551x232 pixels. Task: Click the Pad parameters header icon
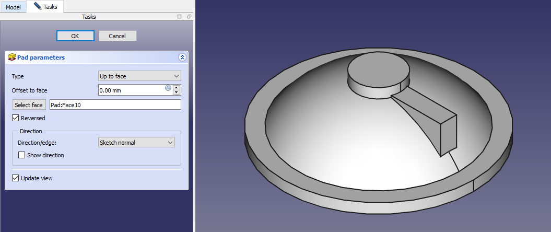click(x=11, y=57)
